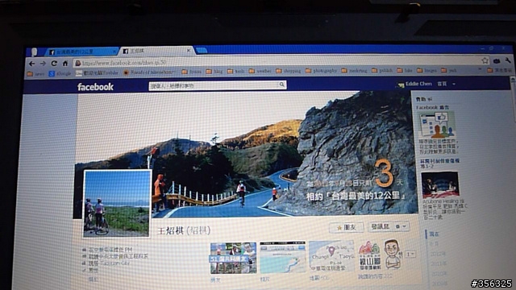The width and height of the screenshot is (516, 290).
Task: Click the Facebook 廣告 sidebar heading
Action: click(x=432, y=107)
